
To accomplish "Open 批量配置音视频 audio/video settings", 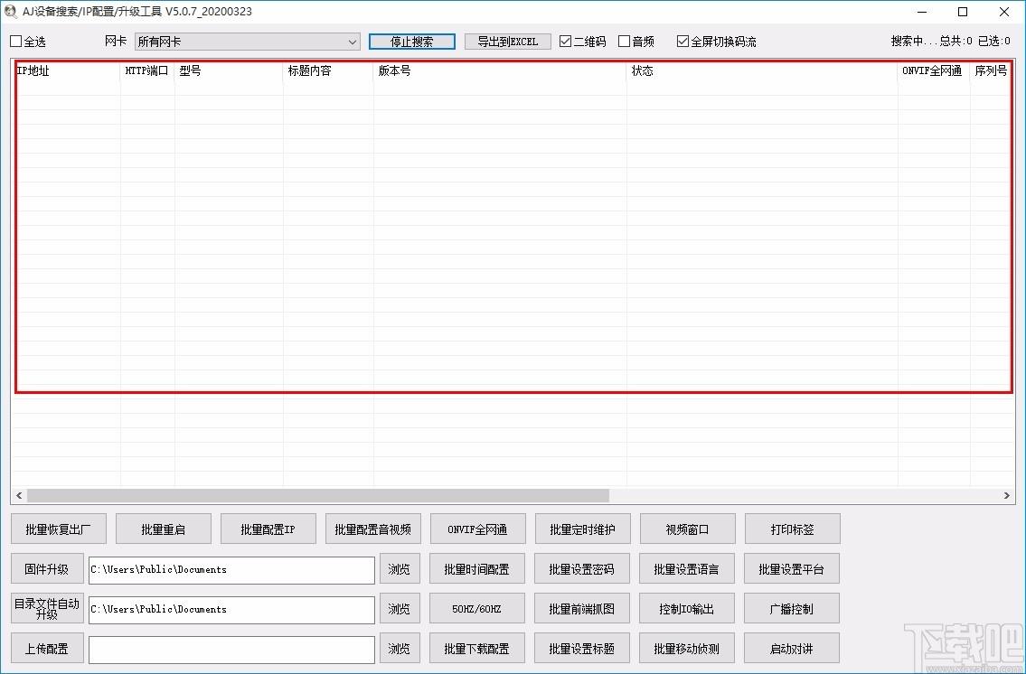I will (373, 529).
